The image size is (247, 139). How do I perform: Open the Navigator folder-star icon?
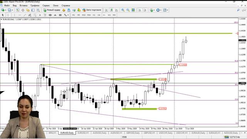(x=28, y=10)
